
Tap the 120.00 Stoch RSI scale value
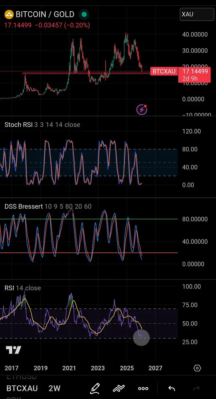pos(192,131)
